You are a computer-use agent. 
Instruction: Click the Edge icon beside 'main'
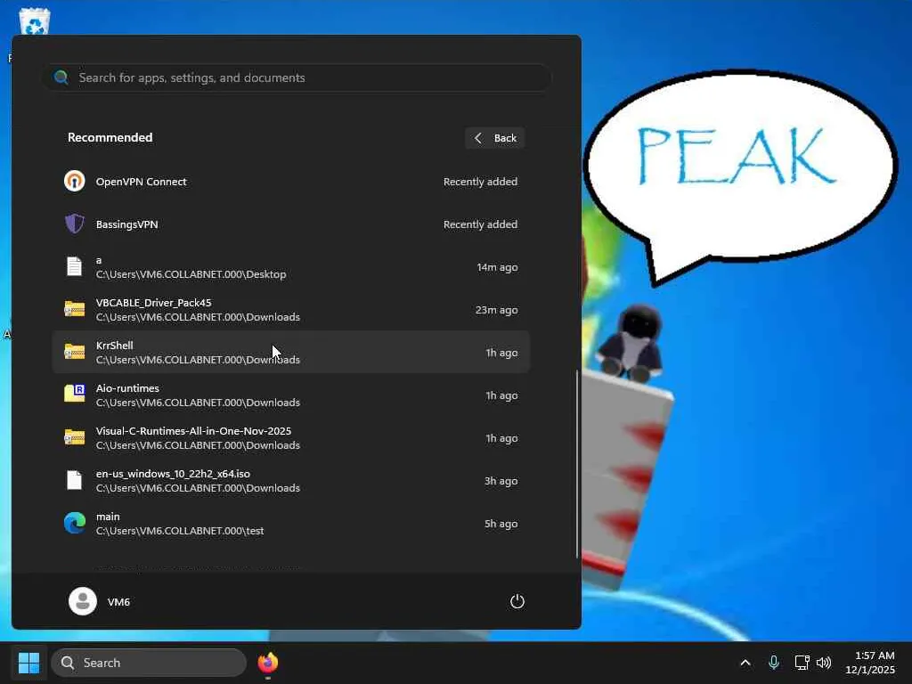point(75,523)
